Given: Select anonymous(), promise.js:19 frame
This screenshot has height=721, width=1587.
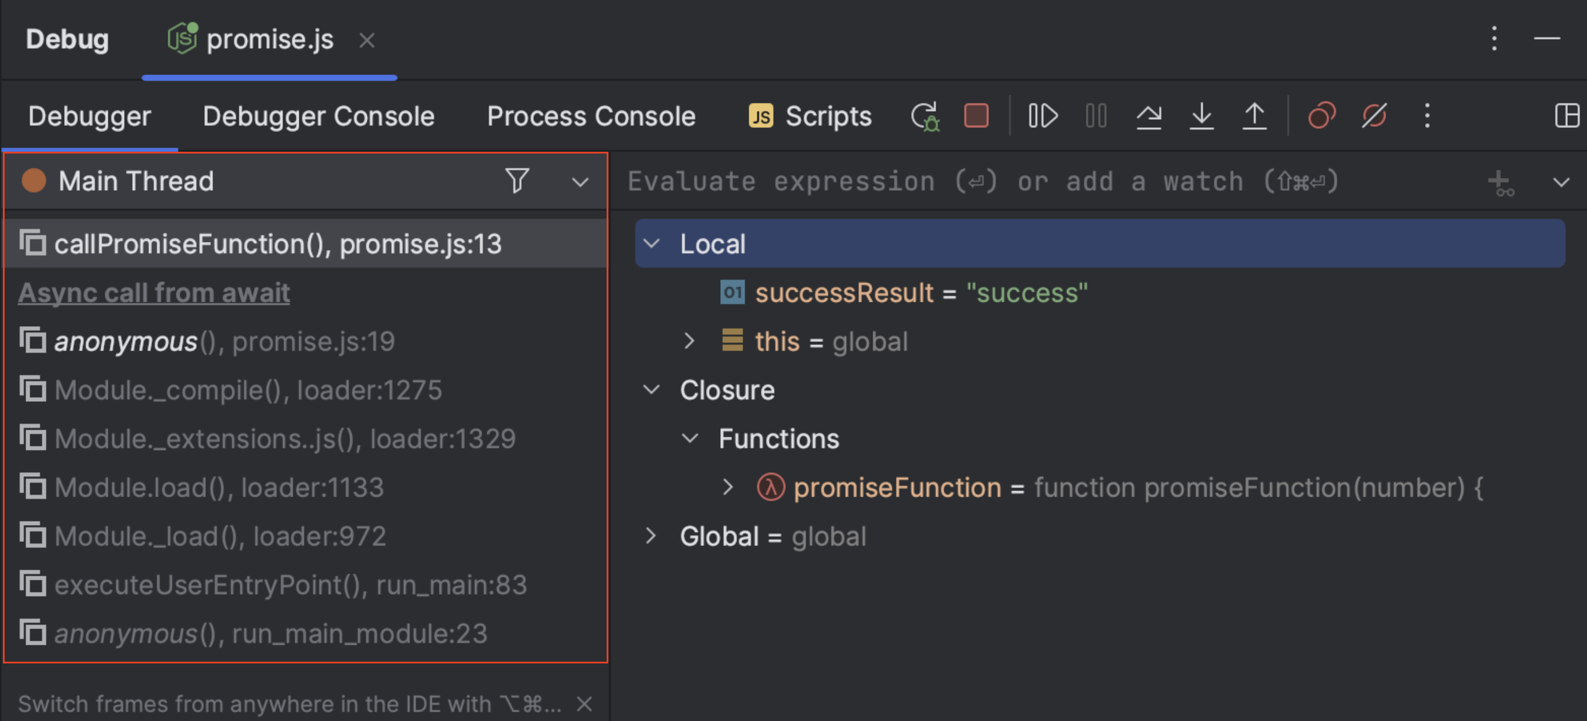Looking at the screenshot, I should pos(306,341).
